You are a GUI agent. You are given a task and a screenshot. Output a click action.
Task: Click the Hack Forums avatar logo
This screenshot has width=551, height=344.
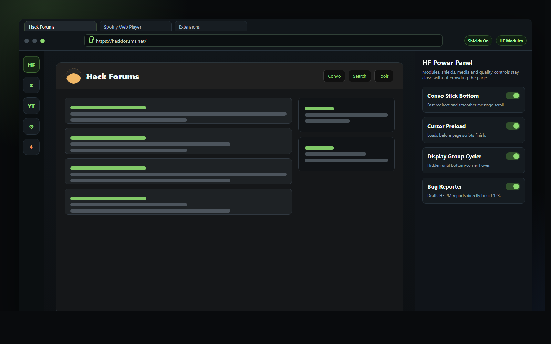point(73,76)
